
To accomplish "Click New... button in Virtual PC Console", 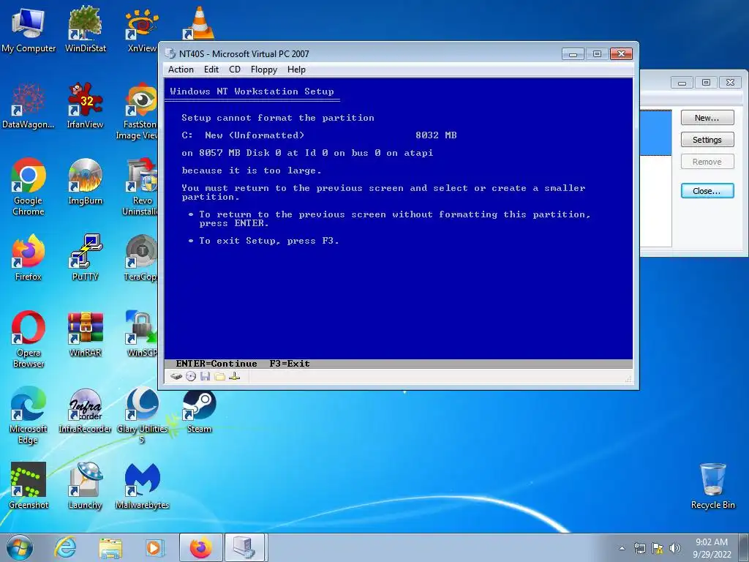I will point(707,118).
